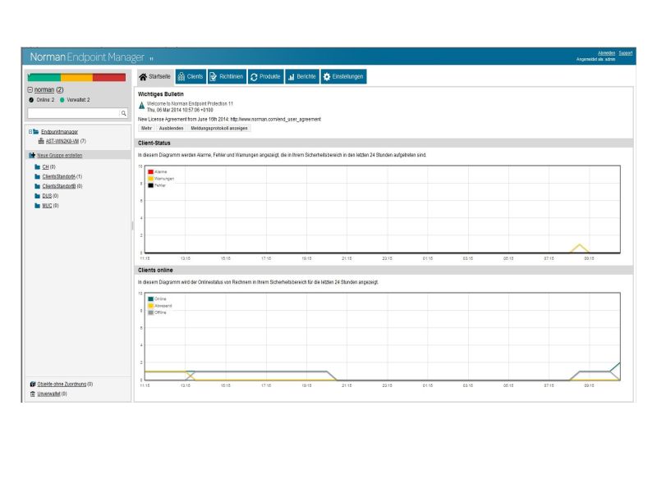Viewport: 657px width, 492px height.
Task: Open the Richtlinien tab
Action: click(227, 76)
